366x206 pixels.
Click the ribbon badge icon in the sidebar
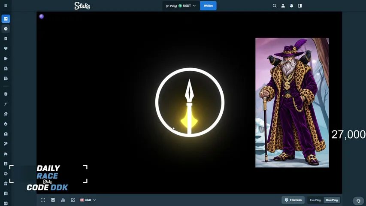6,39
